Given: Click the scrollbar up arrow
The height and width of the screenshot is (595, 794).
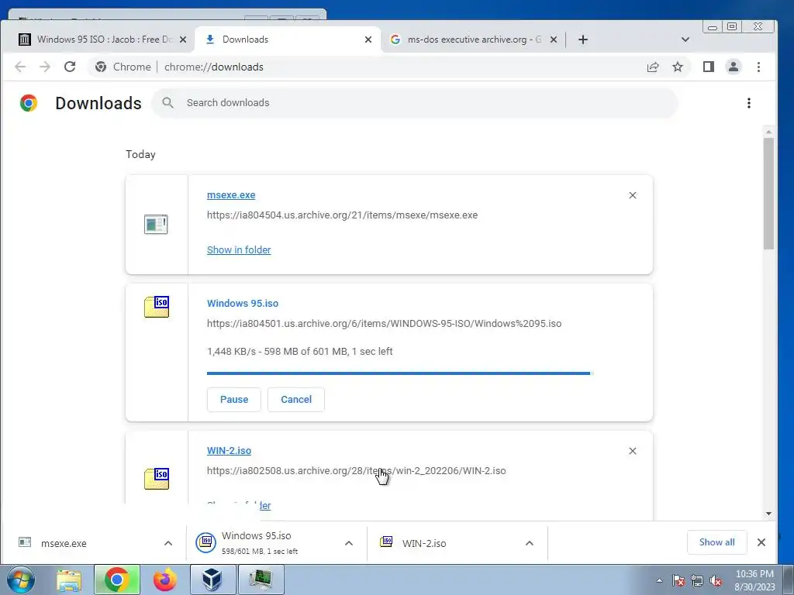Looking at the screenshot, I should tap(768, 132).
